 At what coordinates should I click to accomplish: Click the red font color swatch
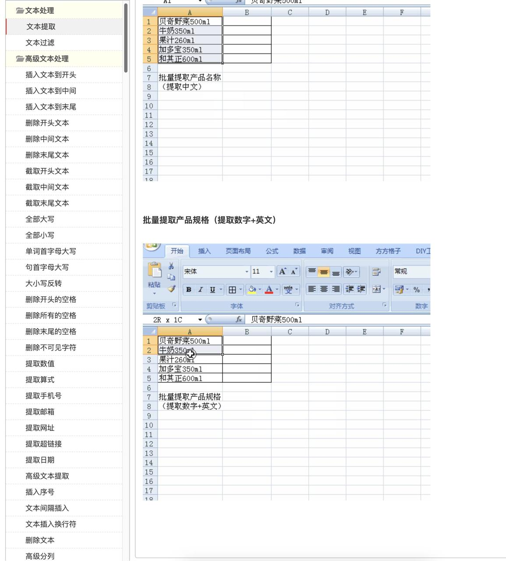[x=269, y=292]
